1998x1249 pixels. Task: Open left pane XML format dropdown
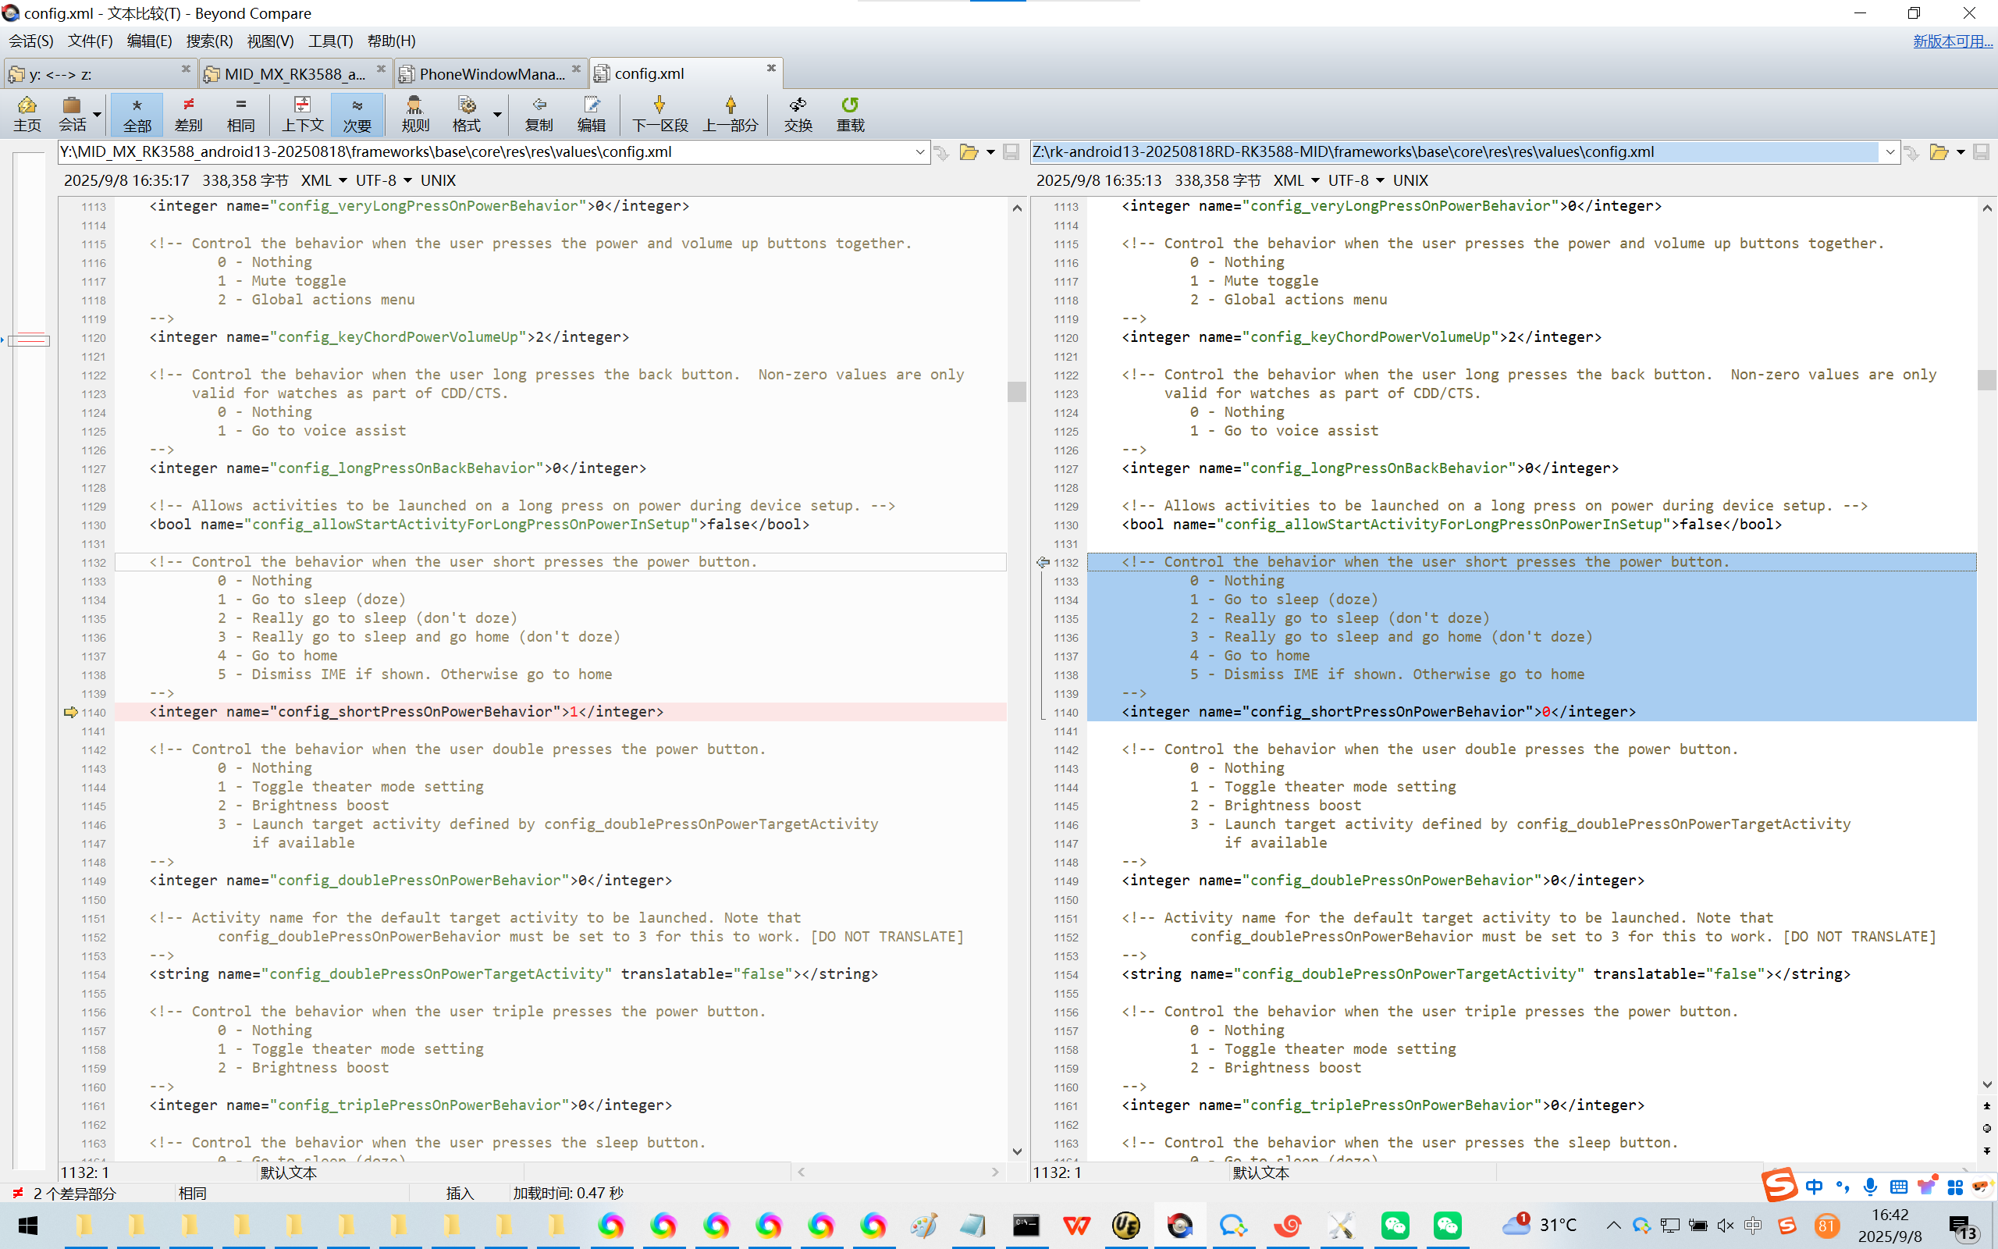pos(323,180)
